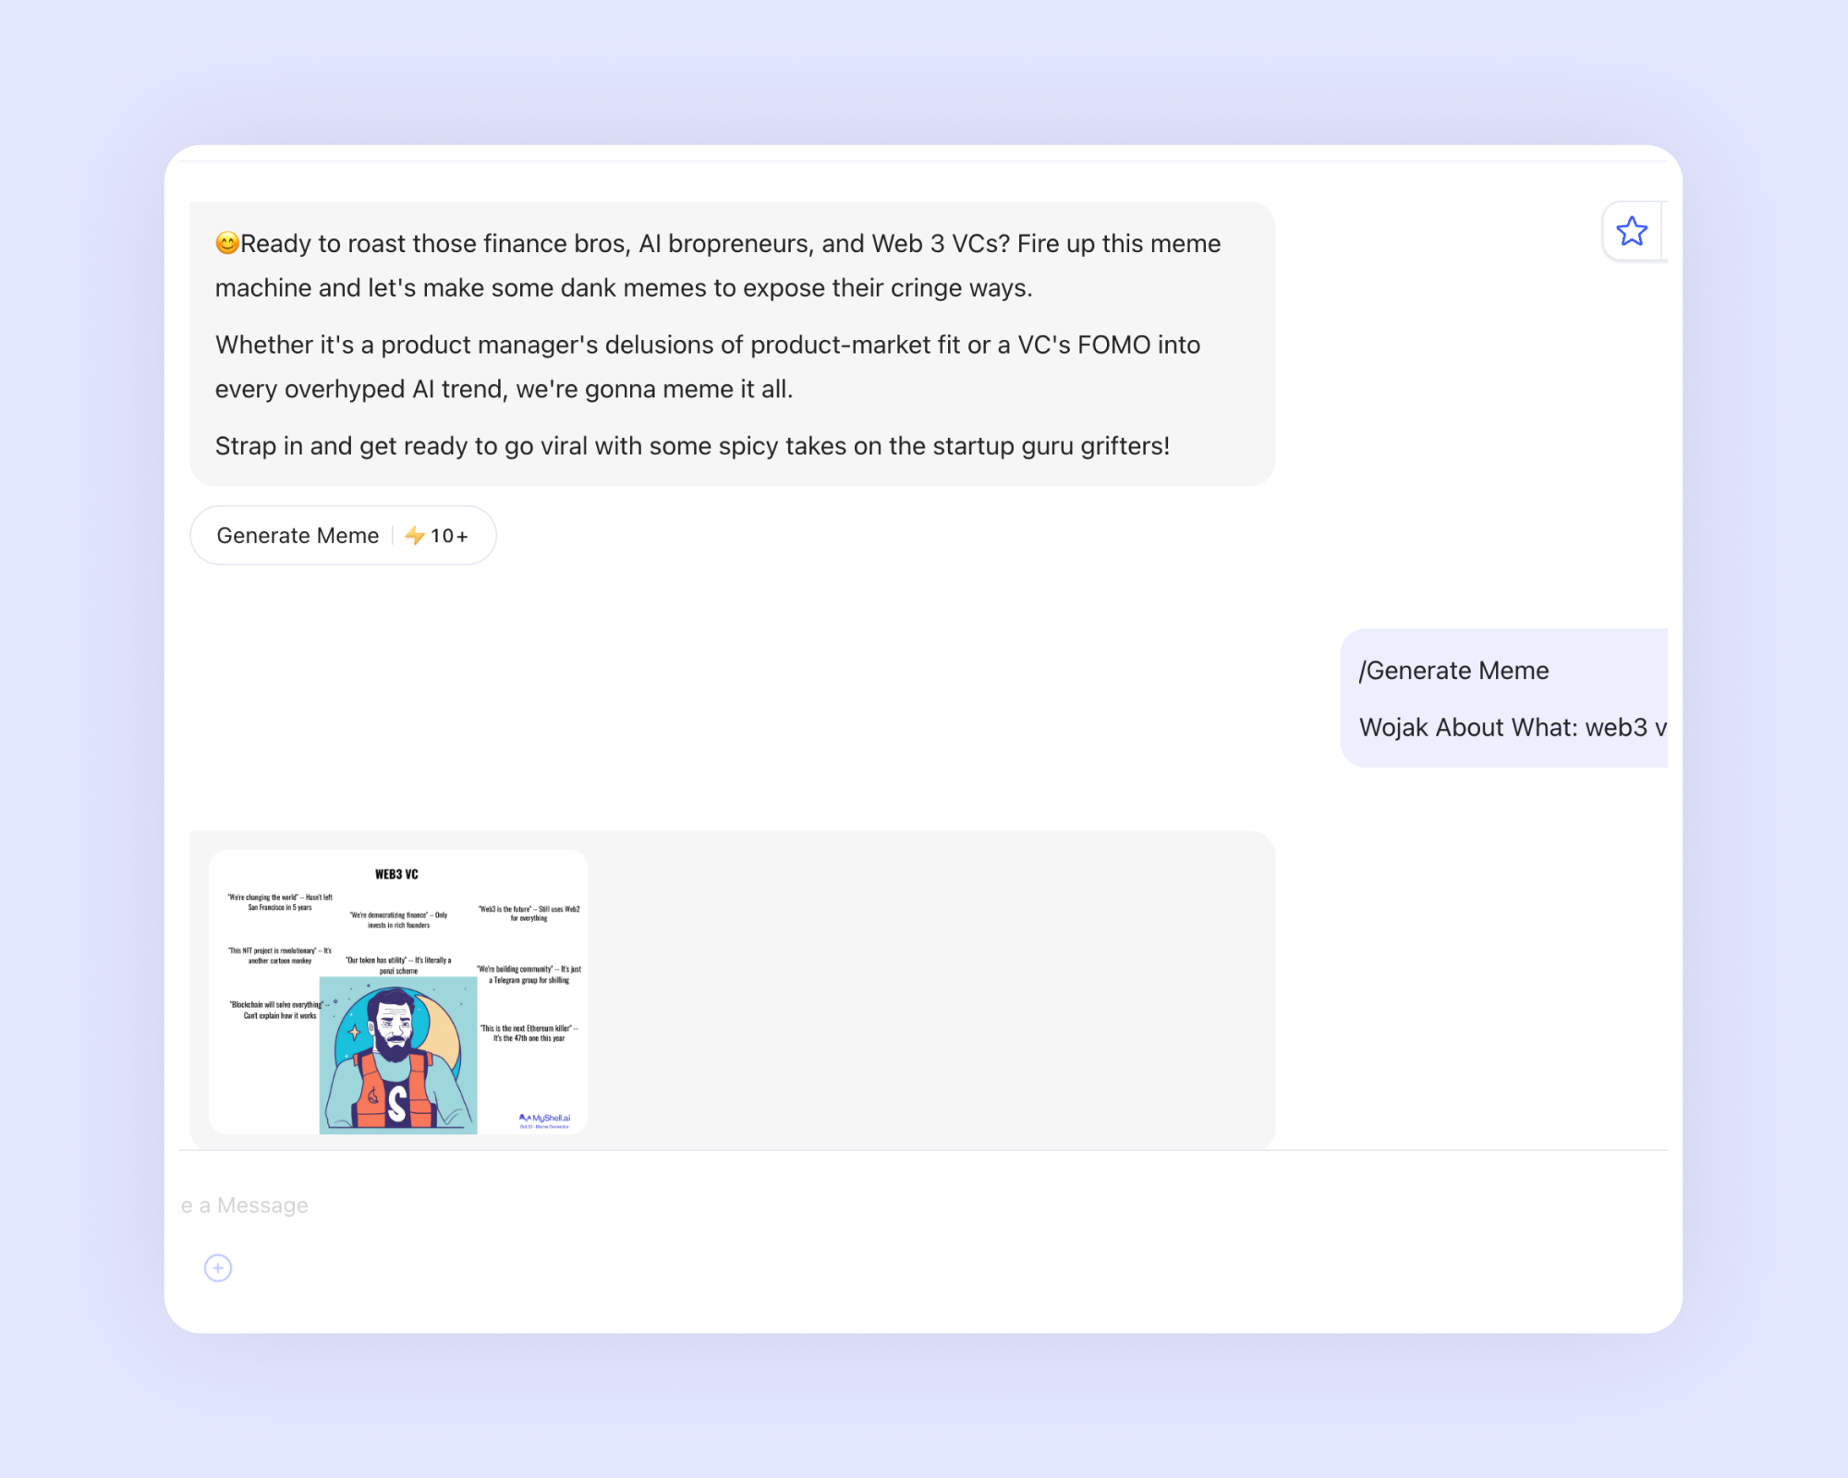
Task: Click the 'S' logo on Wojak's shirt
Action: click(x=397, y=1104)
